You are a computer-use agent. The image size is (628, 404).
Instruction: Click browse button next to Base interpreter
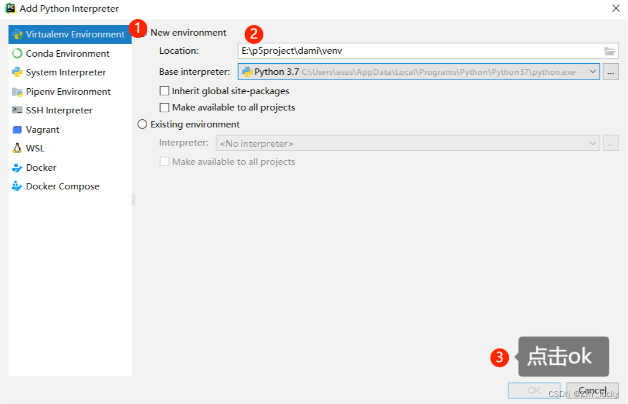point(611,72)
